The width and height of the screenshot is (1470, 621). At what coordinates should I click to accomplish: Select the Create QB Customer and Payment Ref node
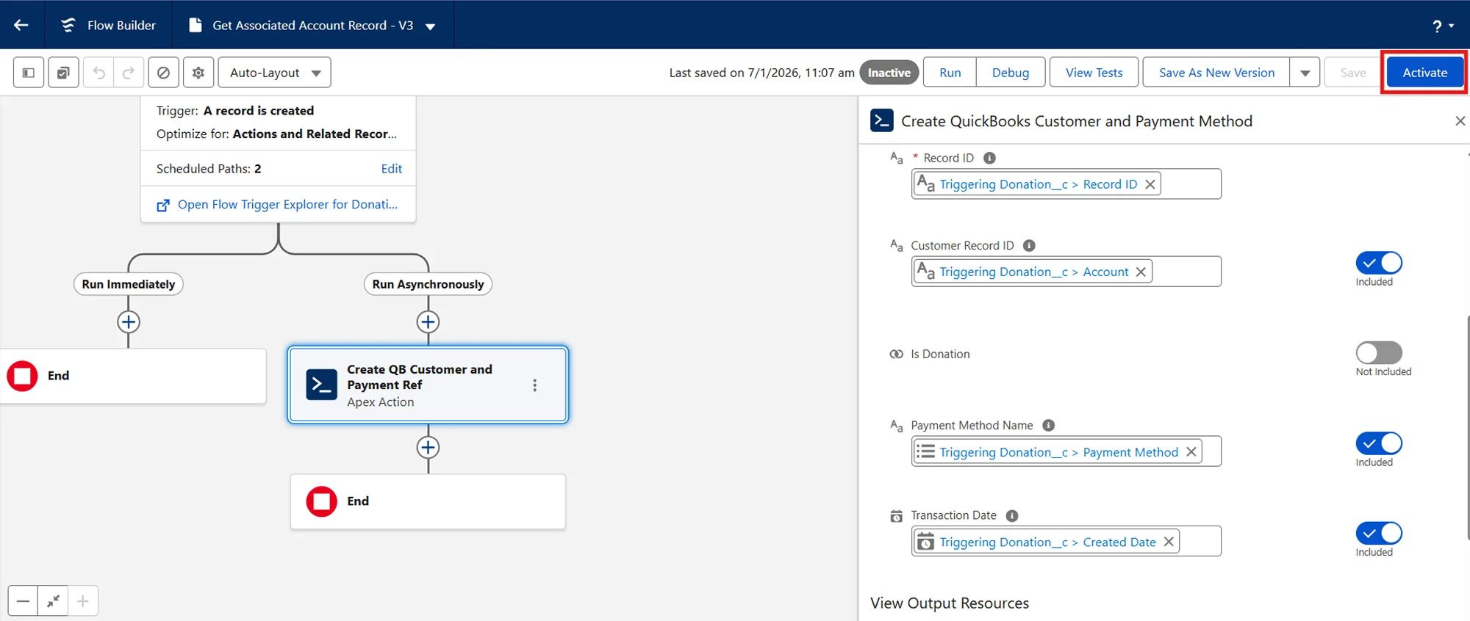428,385
